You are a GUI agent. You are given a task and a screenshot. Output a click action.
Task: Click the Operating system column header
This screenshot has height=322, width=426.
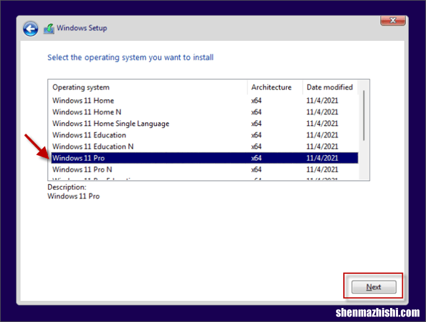pyautogui.click(x=148, y=87)
